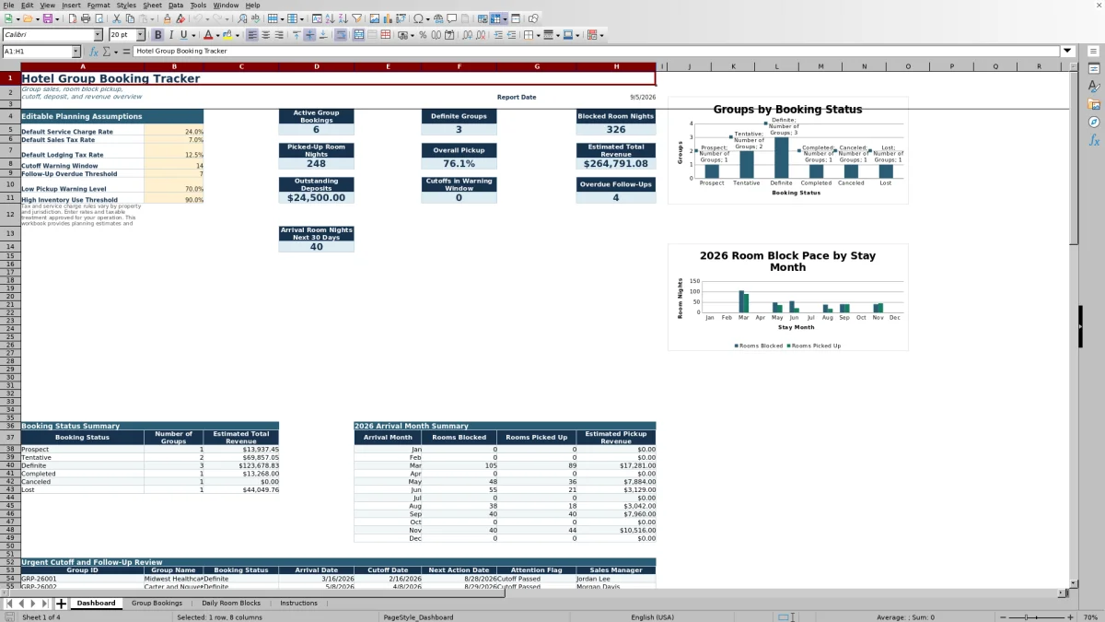Image resolution: width=1105 pixels, height=622 pixels.
Task: Click the Increase Indent icon
Action: (x=498, y=35)
